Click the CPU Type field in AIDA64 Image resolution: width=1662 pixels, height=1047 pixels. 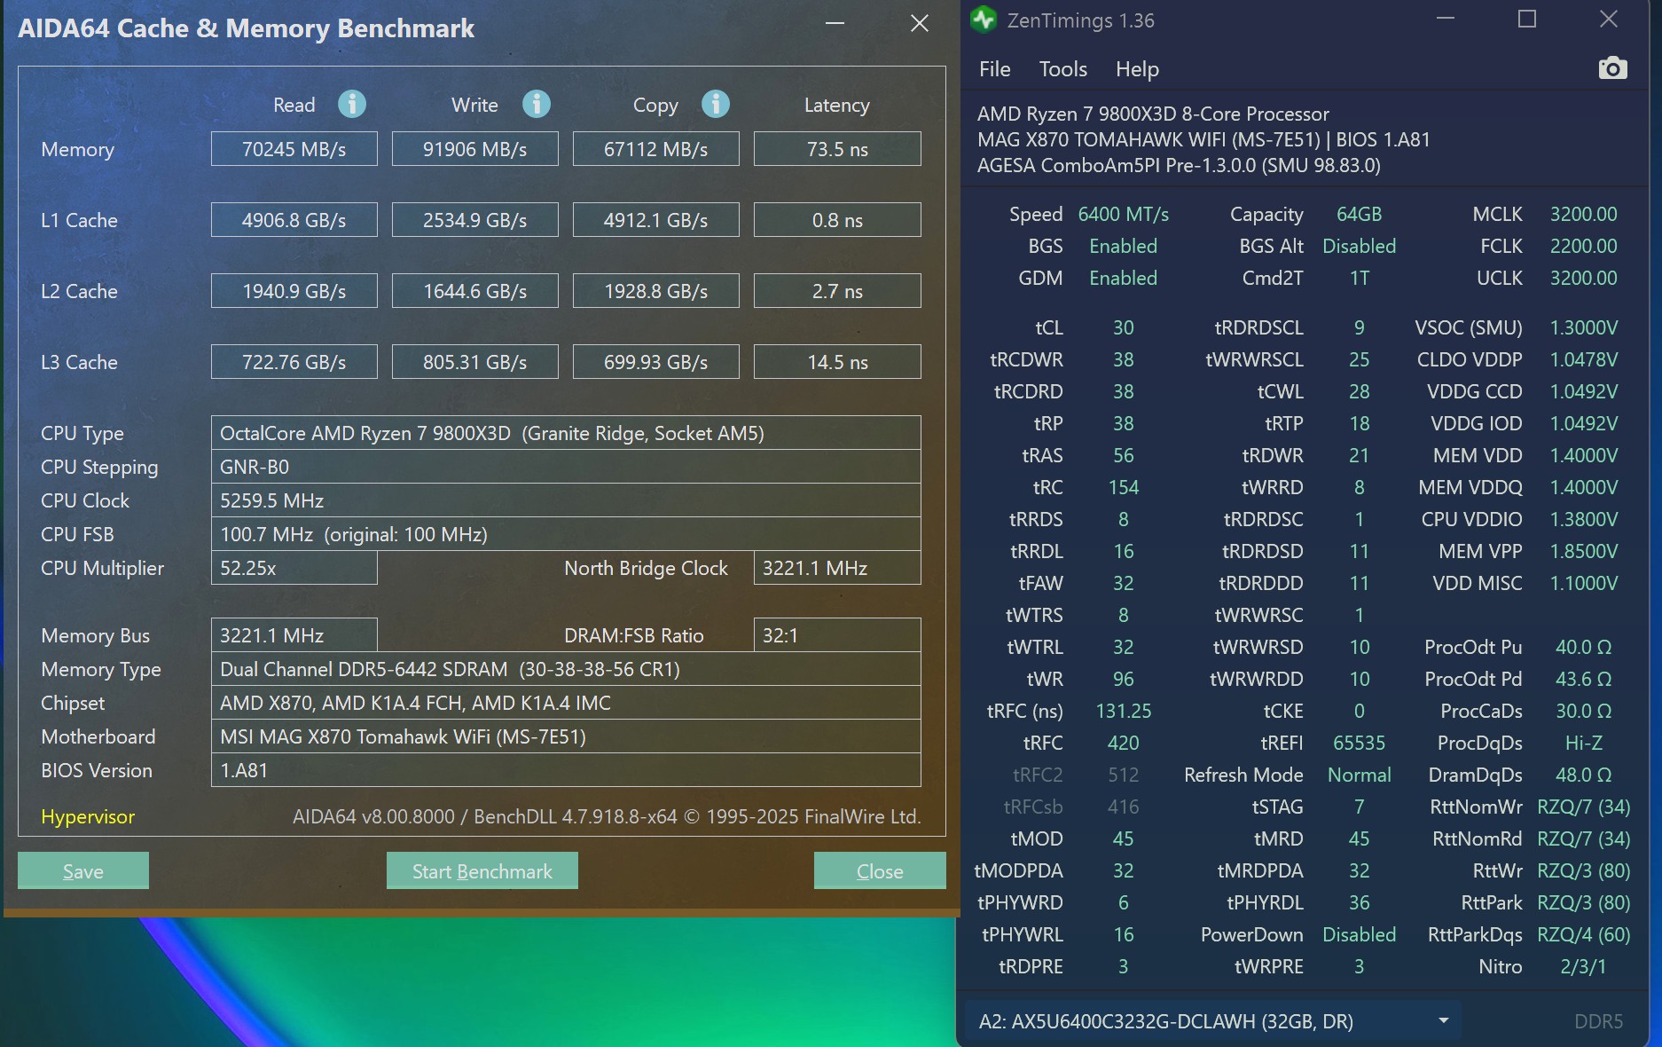point(566,433)
